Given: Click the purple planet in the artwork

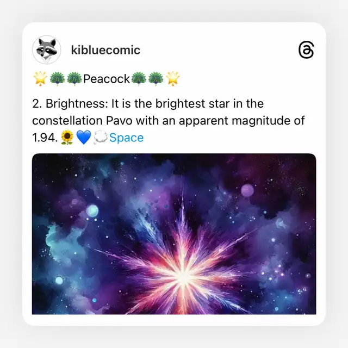Looking at the screenshot, I should pyautogui.click(x=247, y=190).
